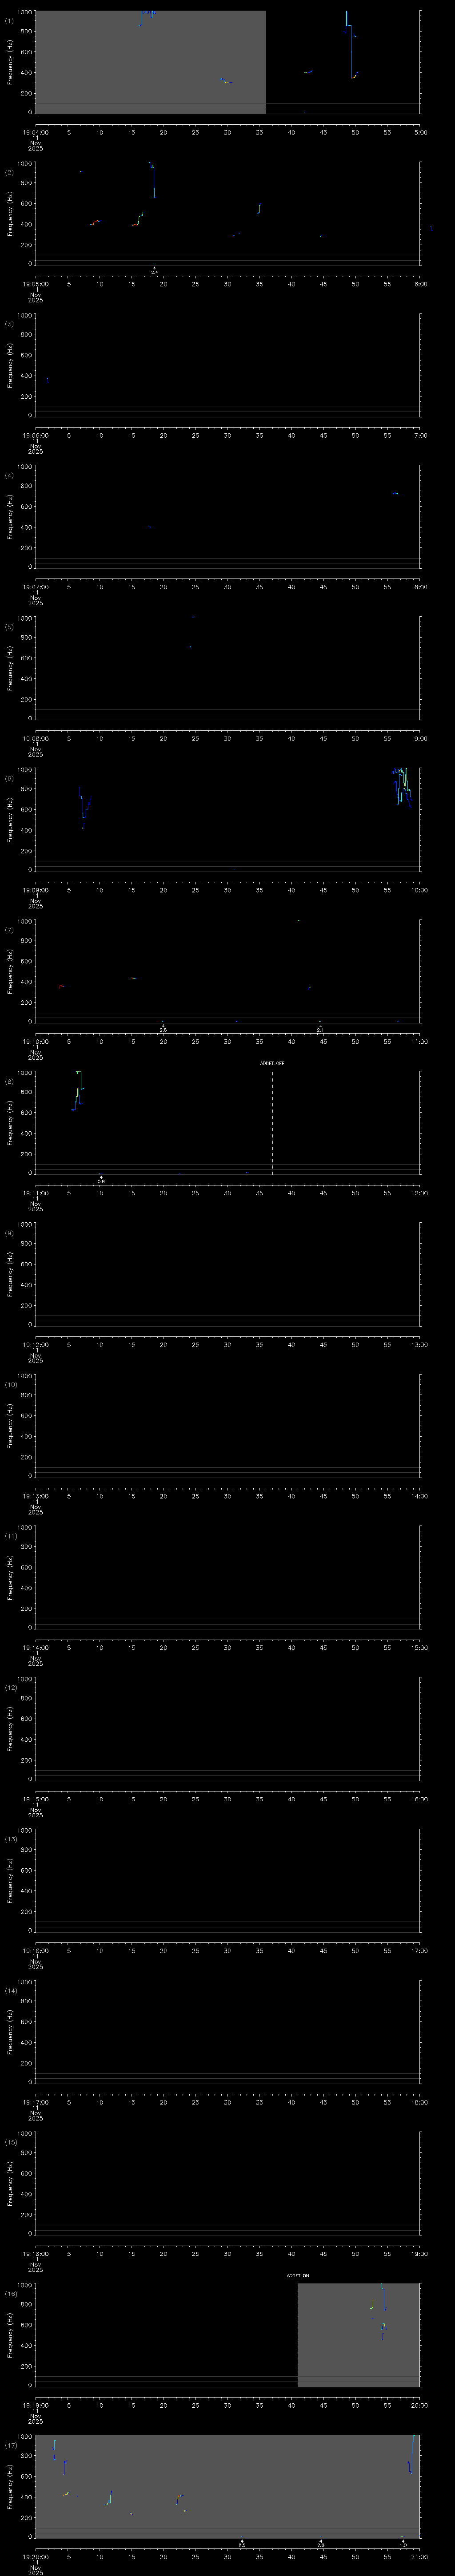Select the 2.8 event marker in panel 7
Image resolution: width=455 pixels, height=2576 pixels.
[x=163, y=1027]
